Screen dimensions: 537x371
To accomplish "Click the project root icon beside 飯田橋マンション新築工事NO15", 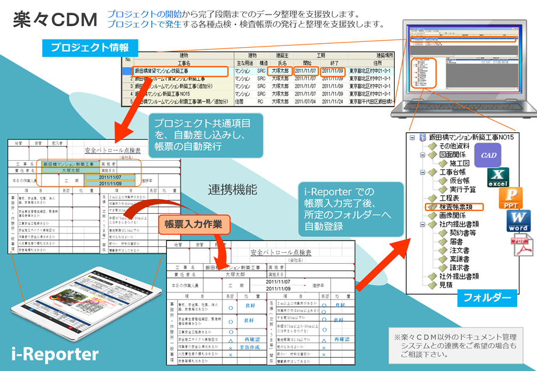I will [x=423, y=137].
